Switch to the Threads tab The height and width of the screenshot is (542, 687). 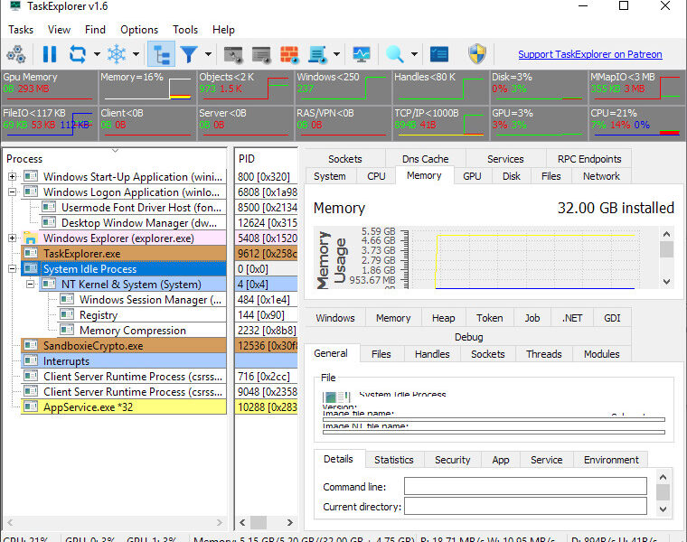click(x=543, y=354)
